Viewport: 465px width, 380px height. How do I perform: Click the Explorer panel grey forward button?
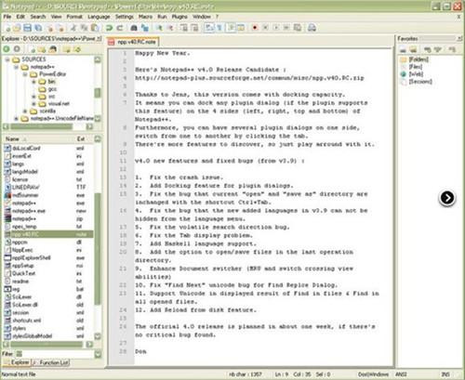pos(17,49)
